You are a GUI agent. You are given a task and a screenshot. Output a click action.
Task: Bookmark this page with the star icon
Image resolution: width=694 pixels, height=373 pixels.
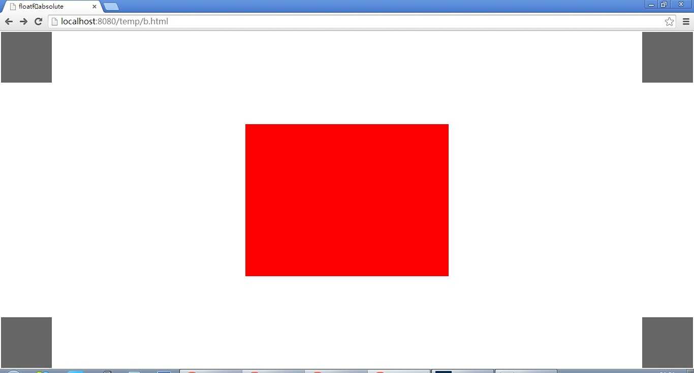click(669, 21)
